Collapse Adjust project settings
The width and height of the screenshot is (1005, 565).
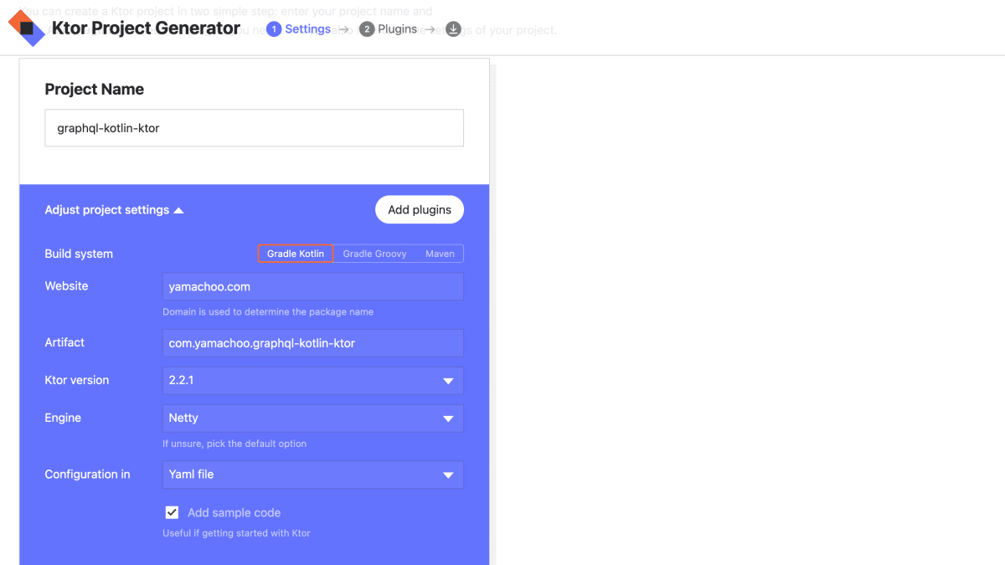pos(114,210)
